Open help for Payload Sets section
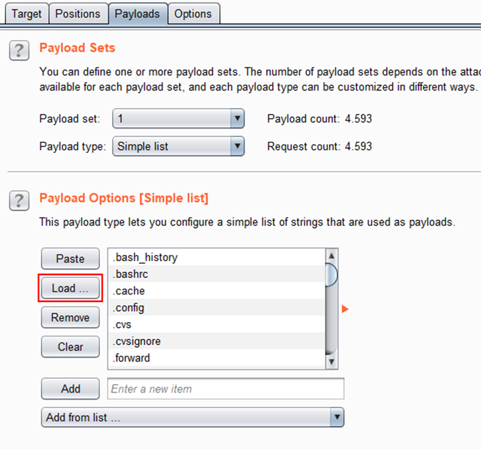Viewport: 481px width, 449px height. tap(21, 50)
